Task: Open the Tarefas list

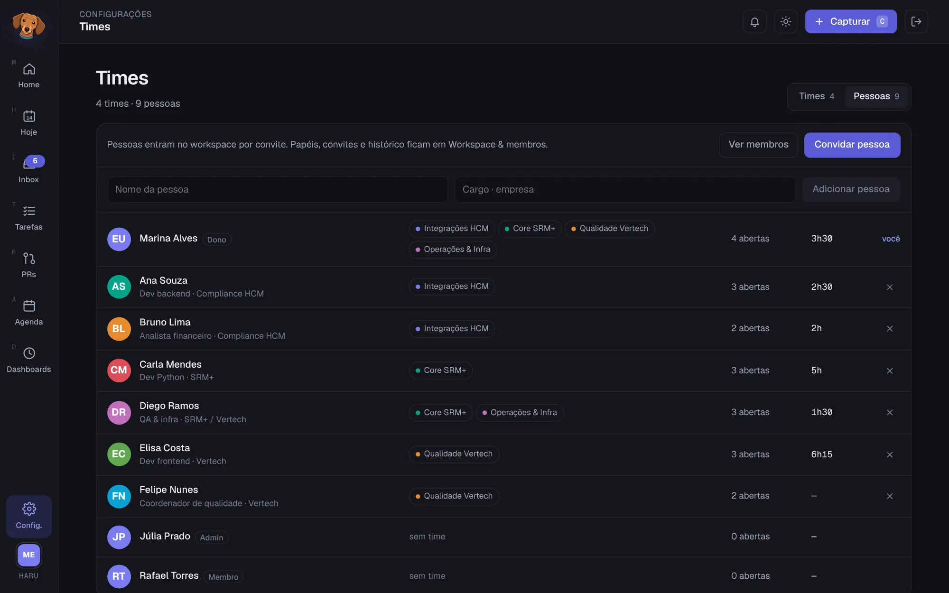Action: point(29,218)
